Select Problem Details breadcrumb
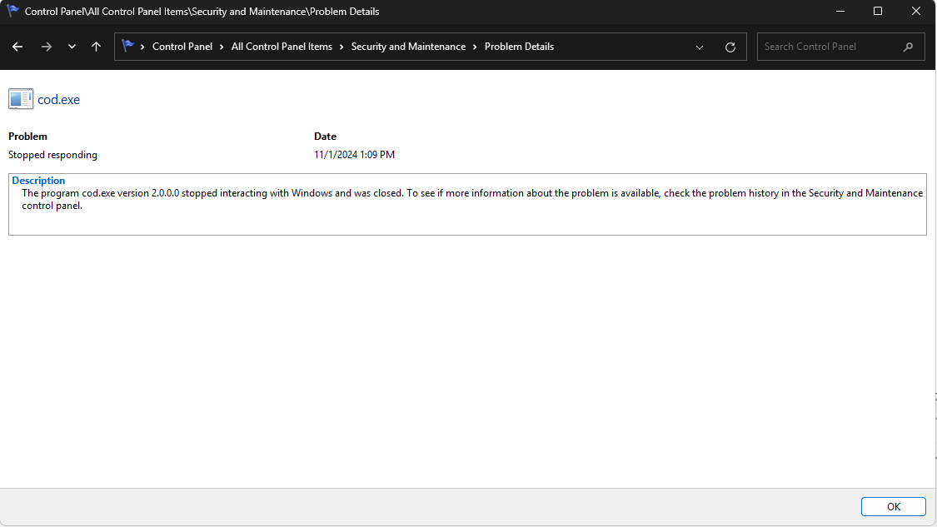The image size is (937, 527). 519,47
